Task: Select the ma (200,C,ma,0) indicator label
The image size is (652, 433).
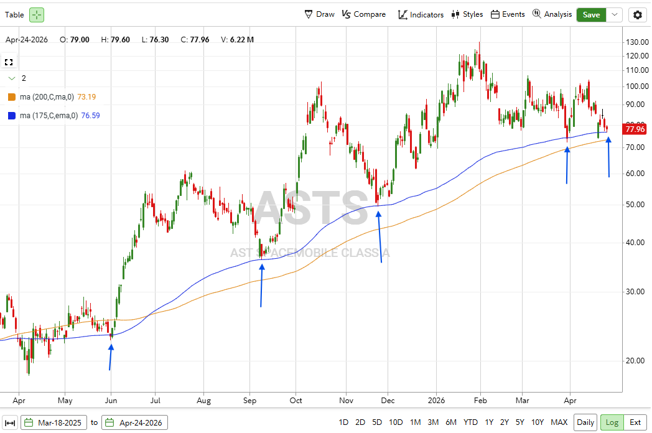Action: (47, 97)
